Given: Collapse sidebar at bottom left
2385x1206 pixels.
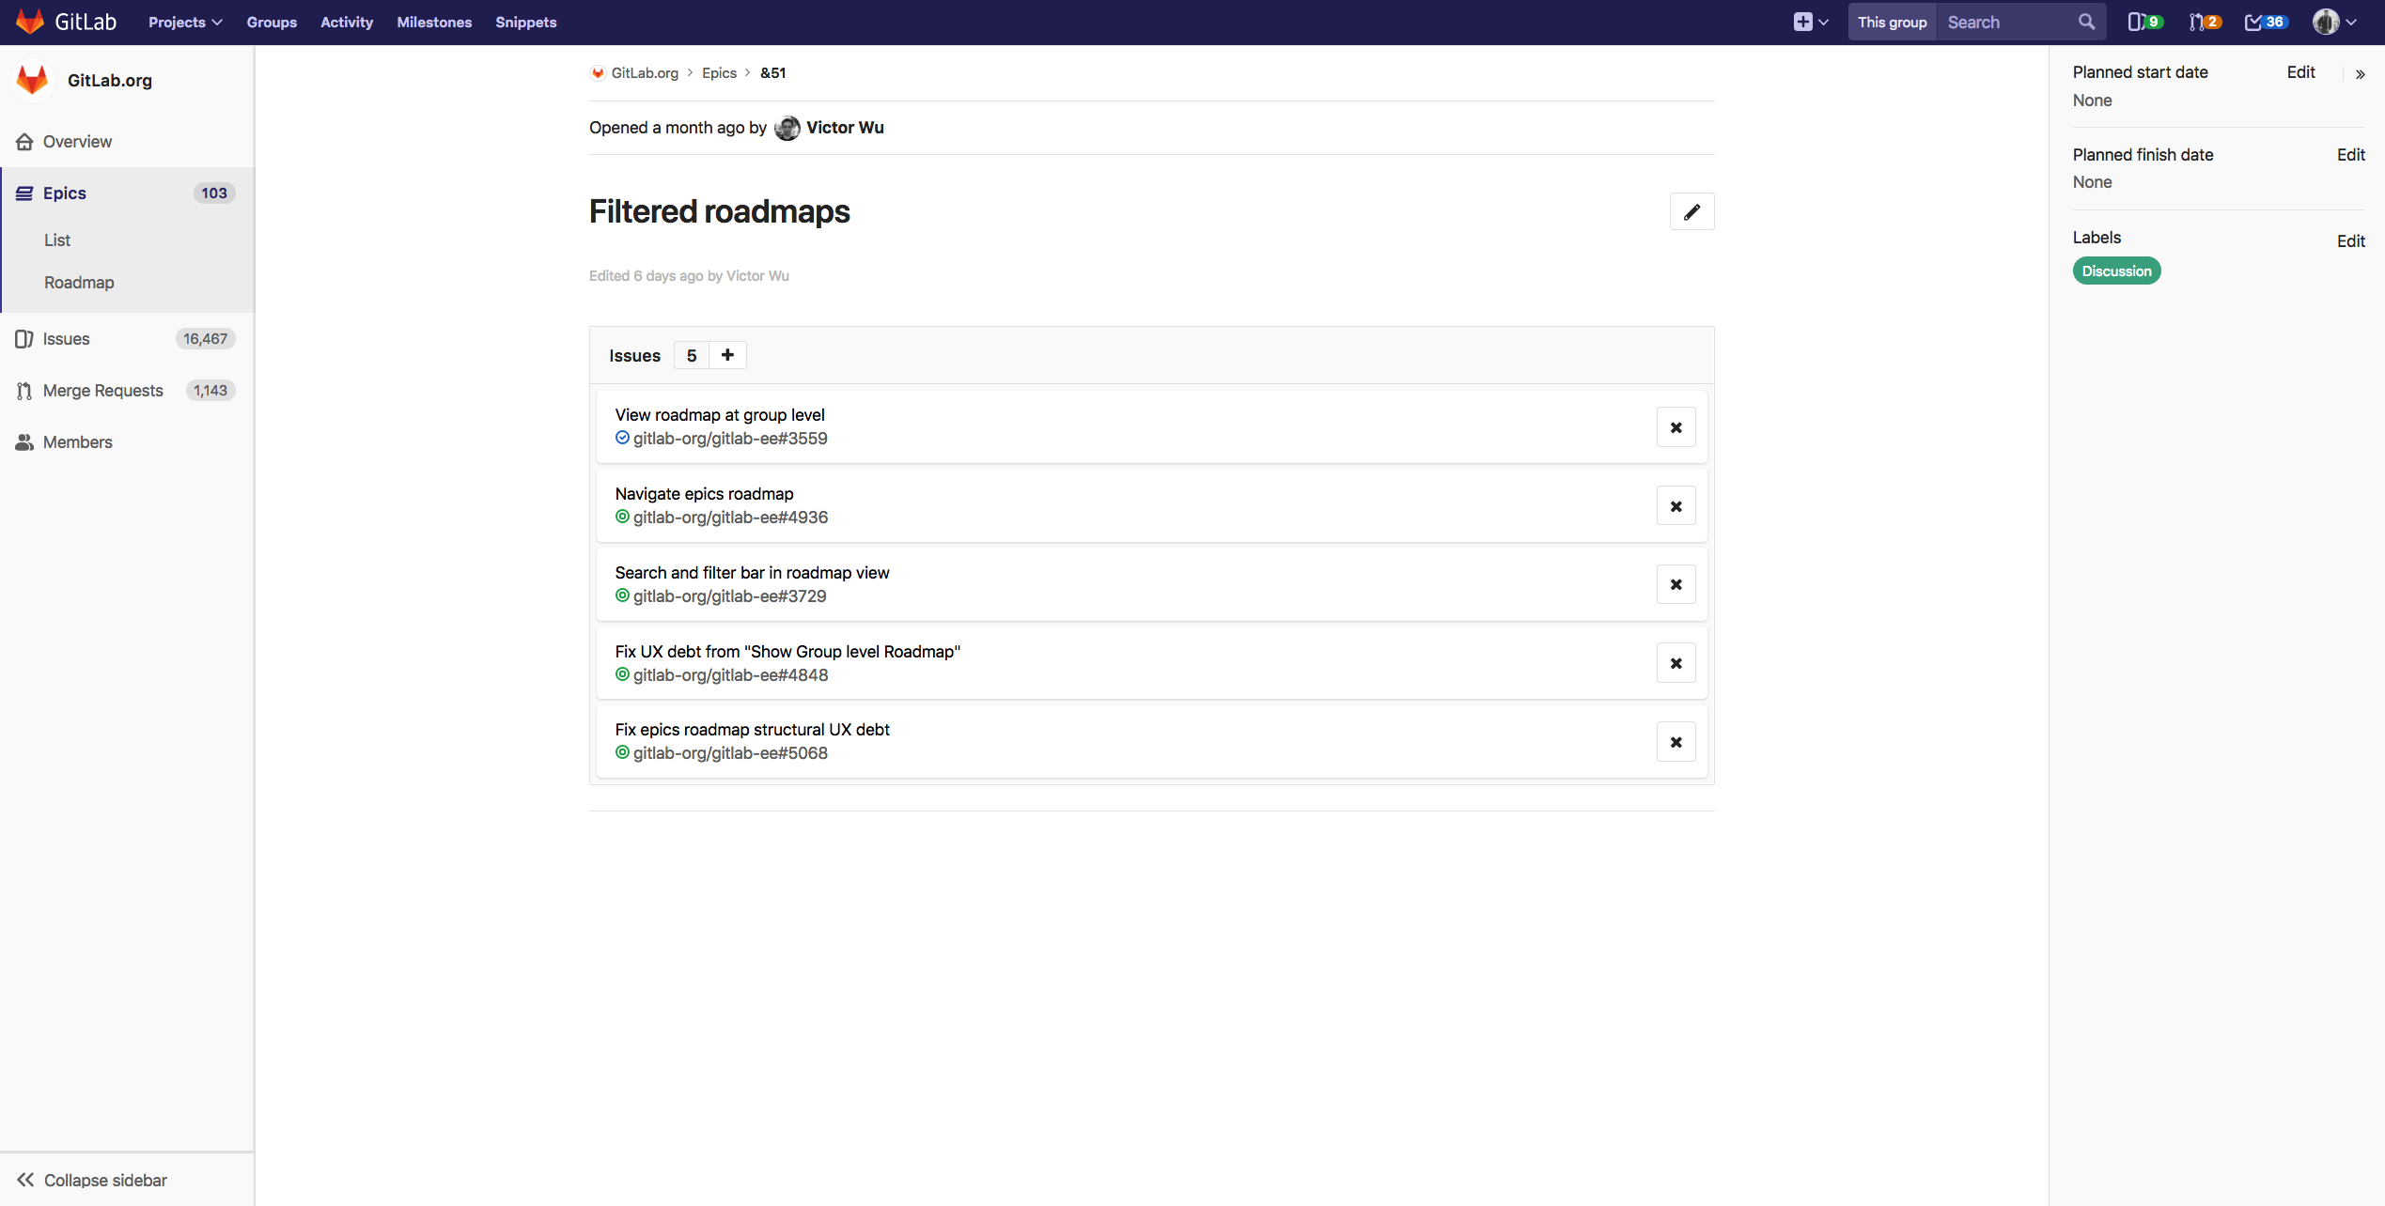Looking at the screenshot, I should 92,1180.
